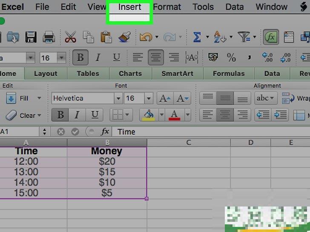Click the Cut scissors icon
The width and height of the screenshot is (310, 232).
tap(70, 37)
